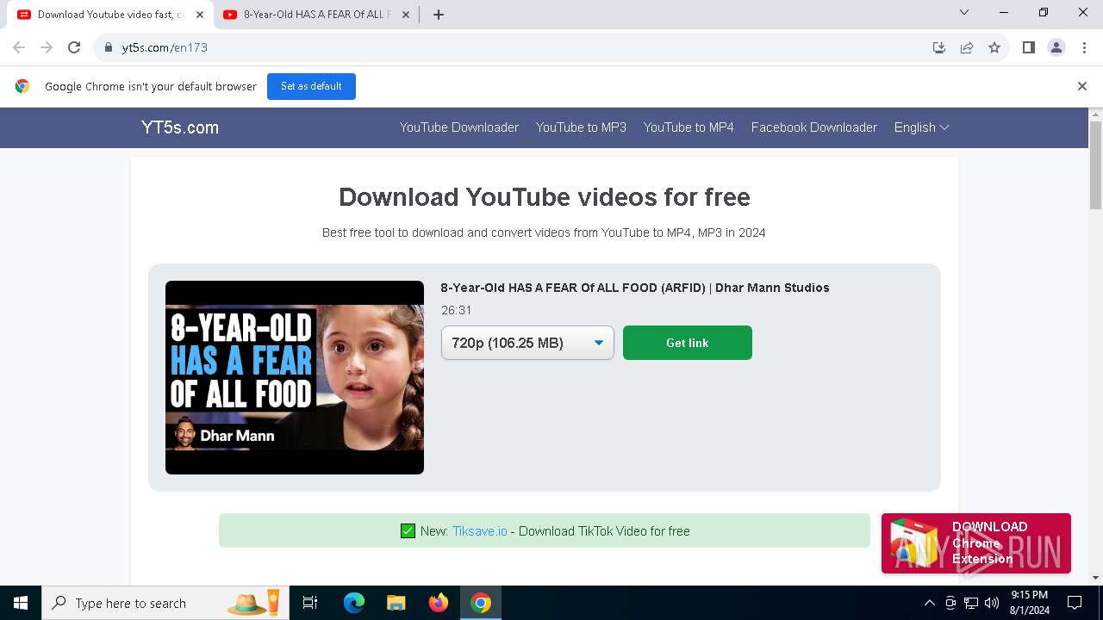The width and height of the screenshot is (1103, 620).
Task: Click the video title text 8-Year-Old HAS A FEAR
Action: (x=635, y=288)
